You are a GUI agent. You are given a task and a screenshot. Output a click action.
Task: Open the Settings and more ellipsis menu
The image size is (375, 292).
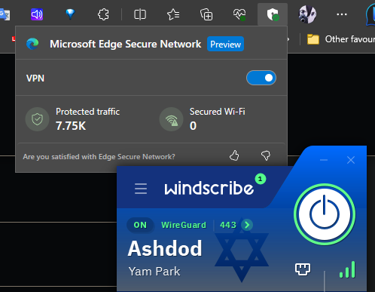click(x=342, y=14)
